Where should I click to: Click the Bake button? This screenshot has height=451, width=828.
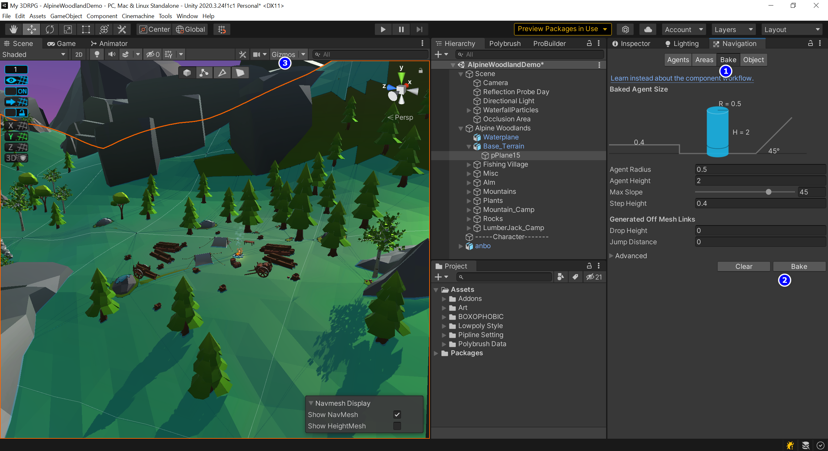click(x=799, y=266)
